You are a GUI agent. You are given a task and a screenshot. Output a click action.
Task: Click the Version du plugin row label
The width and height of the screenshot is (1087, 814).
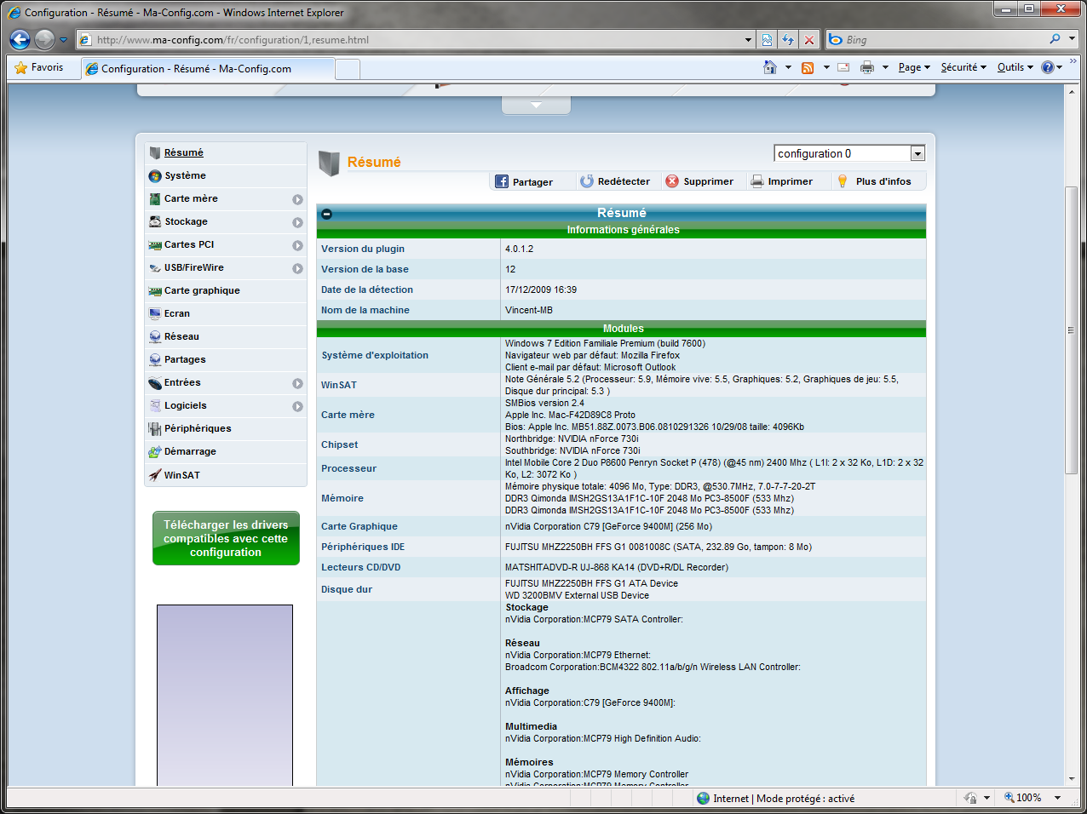pyautogui.click(x=363, y=249)
